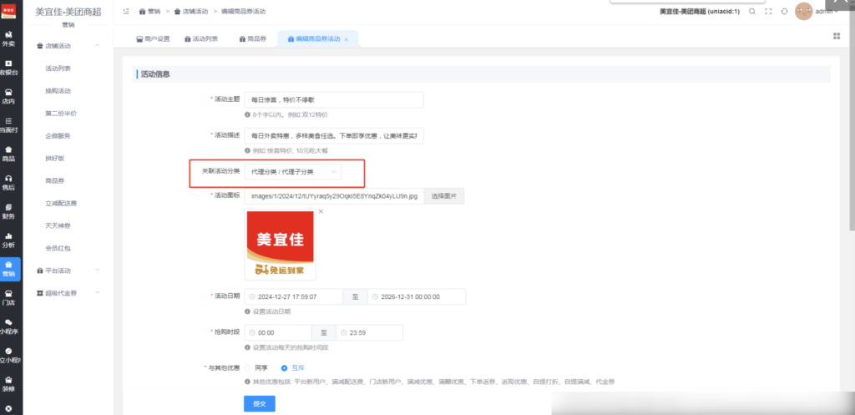Screen dimensions: 855x415
Task: Click the admin avatar picture
Action: coord(804,12)
